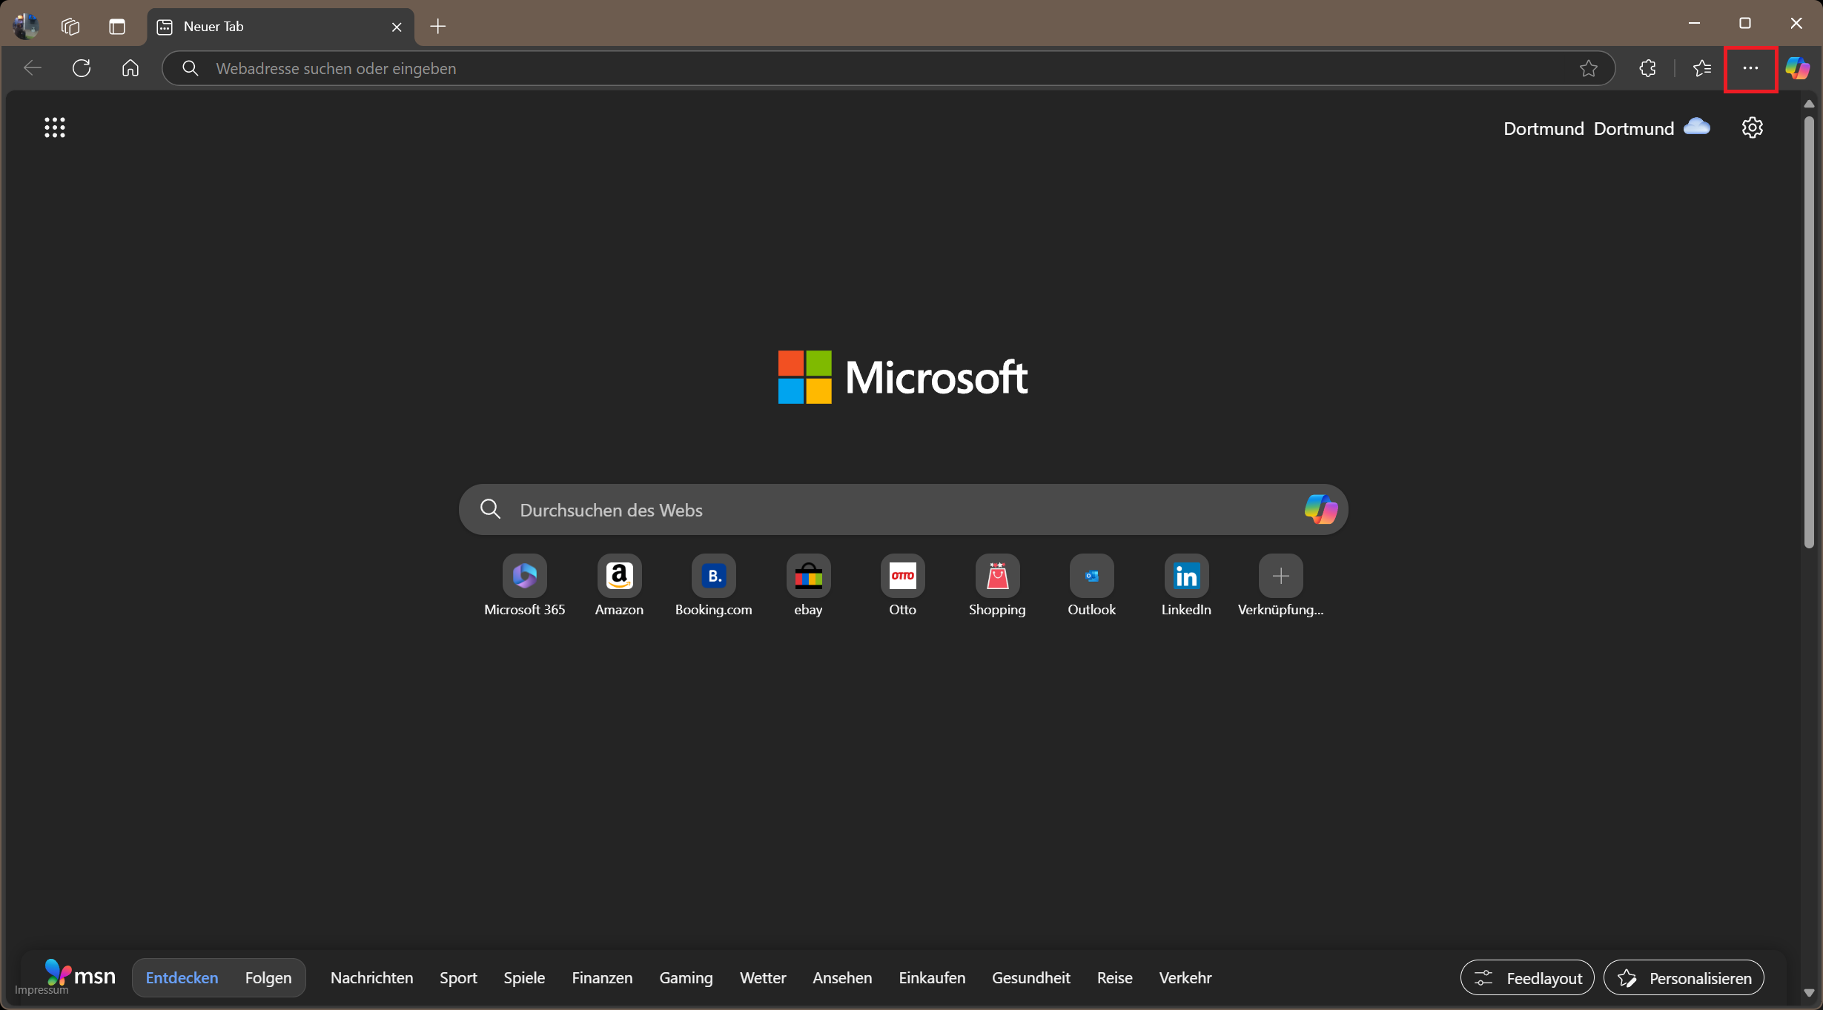Open the app launcher grid icon
Screen dimensions: 1823x1010
(x=55, y=127)
